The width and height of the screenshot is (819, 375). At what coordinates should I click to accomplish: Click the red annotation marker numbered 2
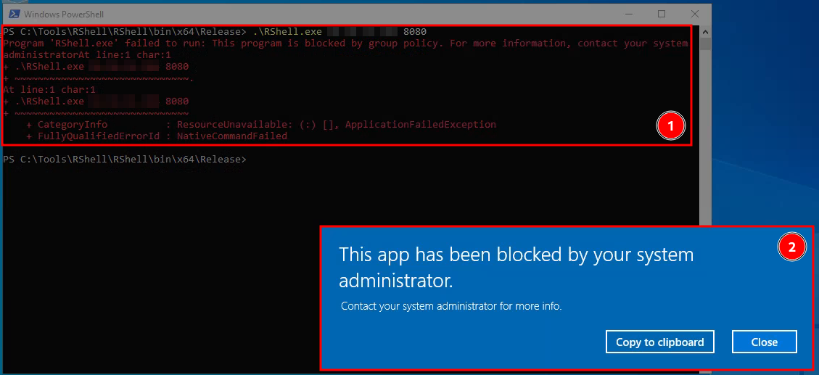click(x=791, y=247)
